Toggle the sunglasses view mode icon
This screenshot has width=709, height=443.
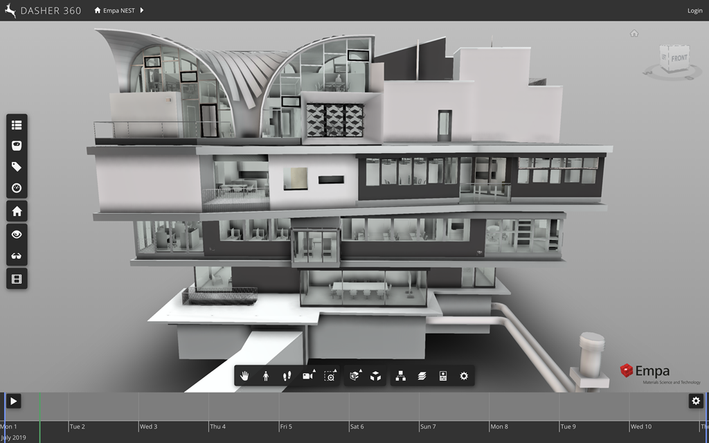coord(17,256)
